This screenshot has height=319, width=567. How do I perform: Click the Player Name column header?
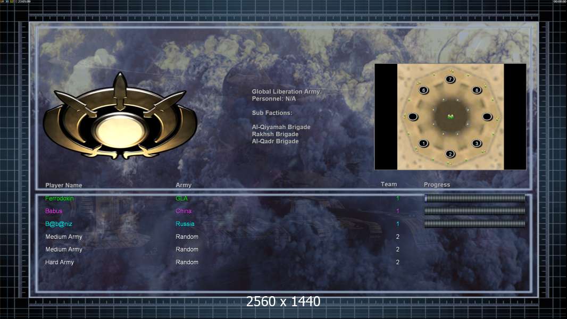click(64, 186)
